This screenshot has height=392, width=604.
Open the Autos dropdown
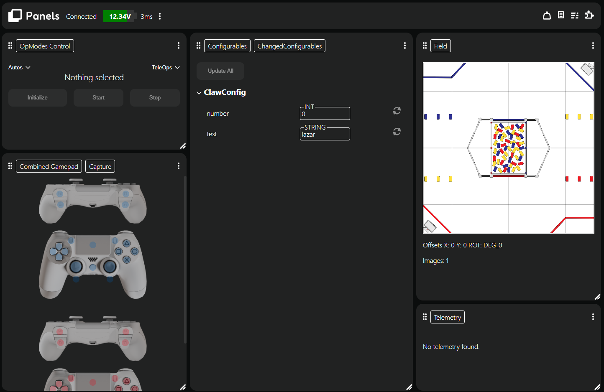[x=19, y=67]
